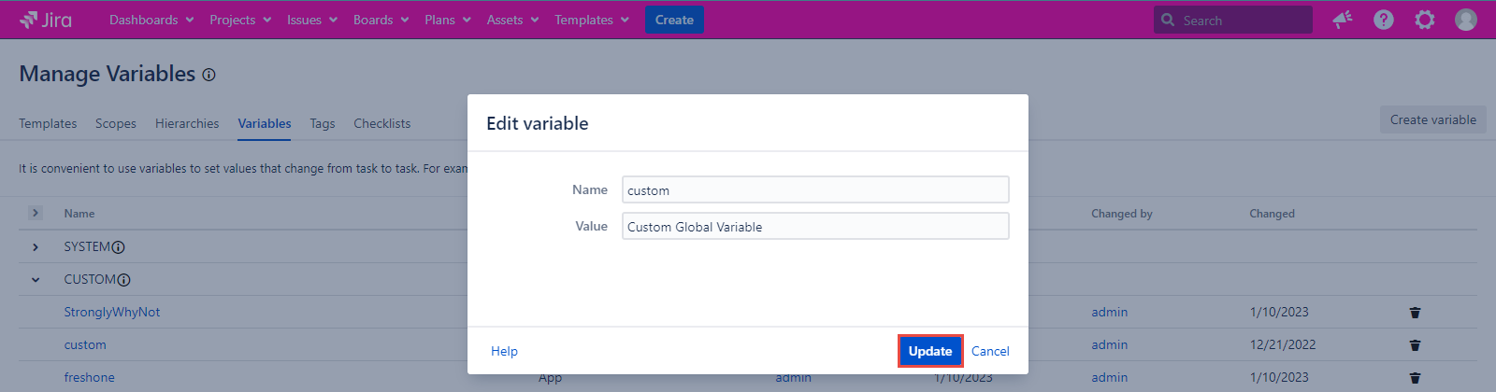Open the Projects dropdown menu

(x=240, y=20)
